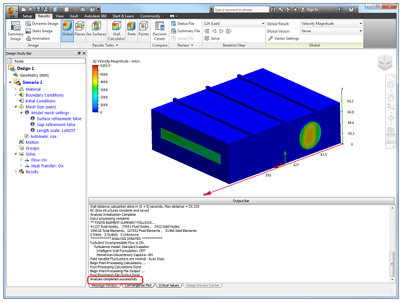Select the Motion tree item

coord(32,142)
